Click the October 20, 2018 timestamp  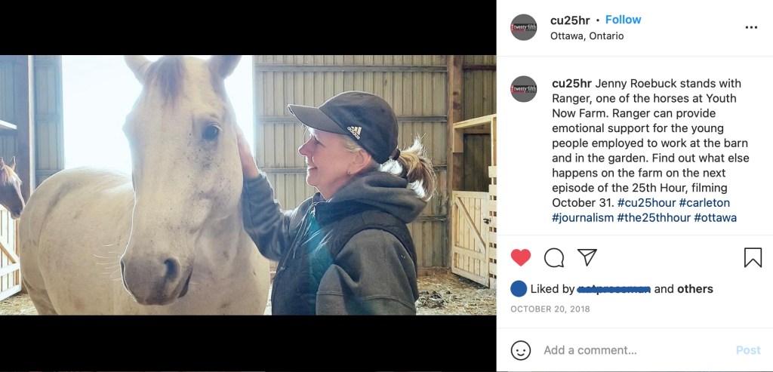(x=550, y=309)
